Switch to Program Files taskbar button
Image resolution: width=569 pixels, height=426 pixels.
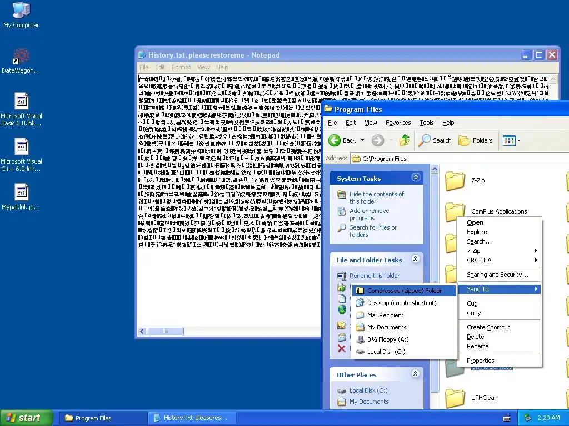[x=102, y=418]
